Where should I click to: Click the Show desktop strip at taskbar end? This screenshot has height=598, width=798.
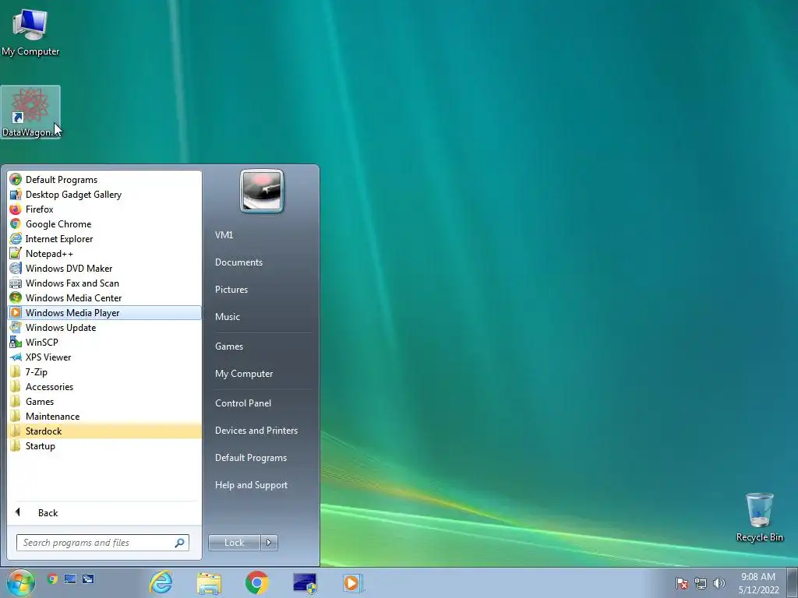pyautogui.click(x=793, y=582)
